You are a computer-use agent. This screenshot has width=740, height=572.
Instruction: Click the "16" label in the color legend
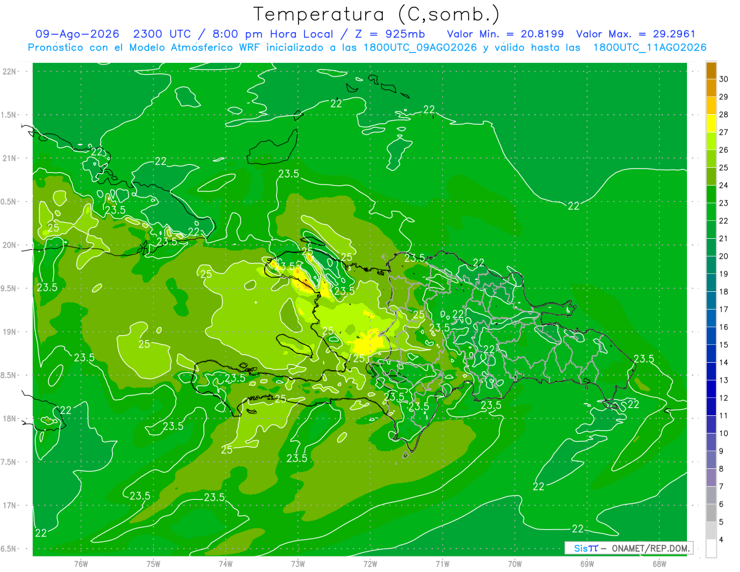pyautogui.click(x=723, y=327)
